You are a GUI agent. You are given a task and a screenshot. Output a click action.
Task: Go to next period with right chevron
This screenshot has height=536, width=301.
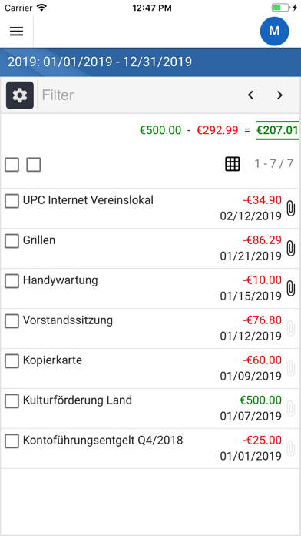coord(279,95)
